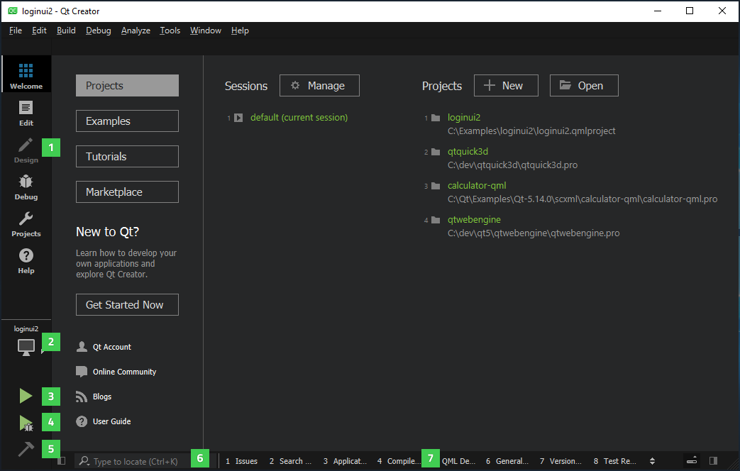Build the project with the hammer icon
740x471 pixels.
26,449
